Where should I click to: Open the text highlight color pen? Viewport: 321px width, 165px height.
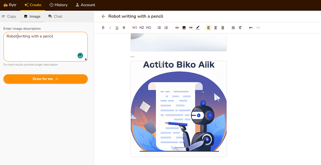tap(198, 28)
